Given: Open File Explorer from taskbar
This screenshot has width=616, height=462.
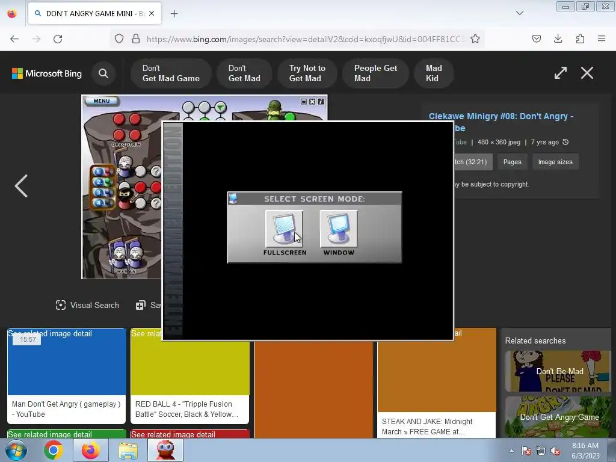Looking at the screenshot, I should pyautogui.click(x=128, y=450).
